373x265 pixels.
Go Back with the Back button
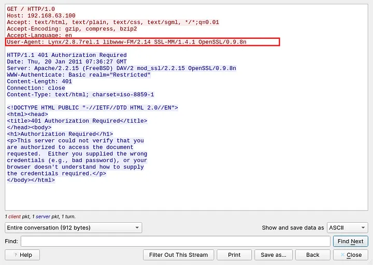click(x=312, y=255)
